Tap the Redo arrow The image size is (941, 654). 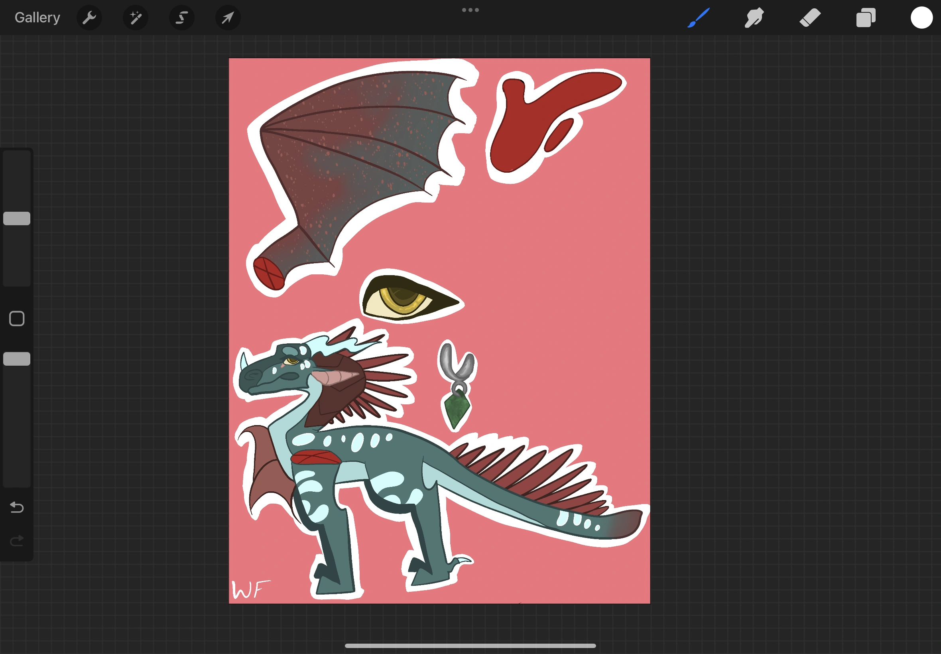tap(17, 541)
